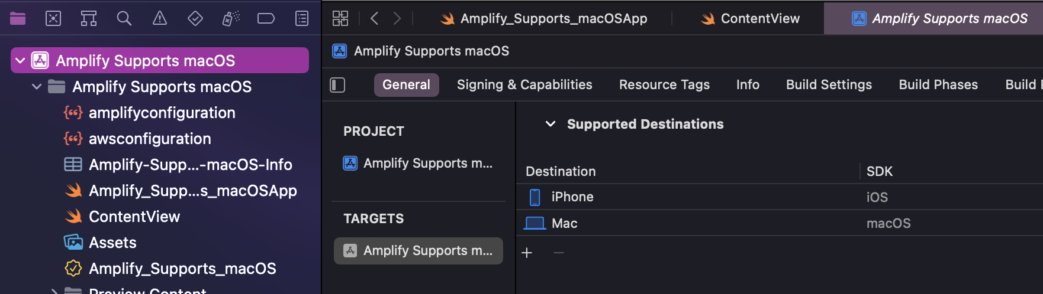Viewport: 1043px width, 294px height.
Task: Go back with the left chevron button
Action: click(x=375, y=18)
